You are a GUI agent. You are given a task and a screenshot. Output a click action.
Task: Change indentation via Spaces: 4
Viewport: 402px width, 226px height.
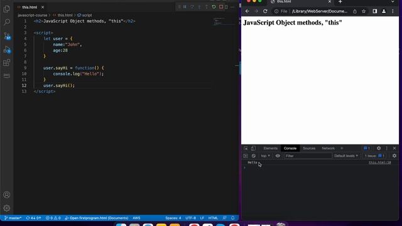tap(173, 218)
